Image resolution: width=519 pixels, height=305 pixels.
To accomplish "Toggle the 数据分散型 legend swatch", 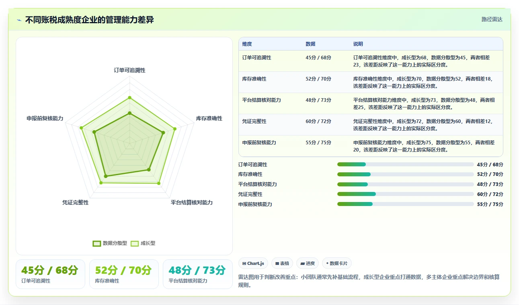I will (x=97, y=243).
